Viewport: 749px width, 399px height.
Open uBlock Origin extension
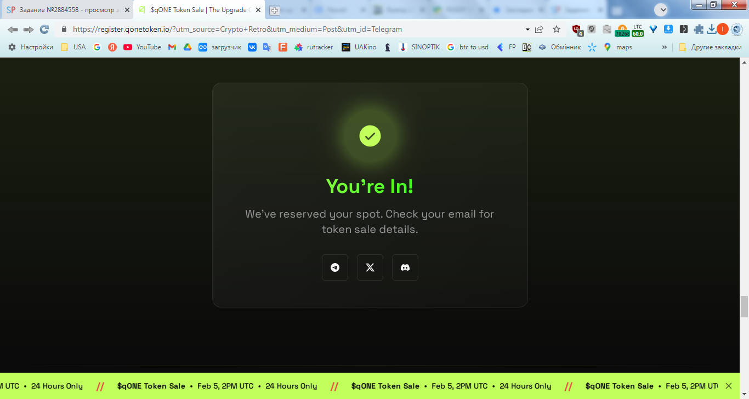coord(577,30)
